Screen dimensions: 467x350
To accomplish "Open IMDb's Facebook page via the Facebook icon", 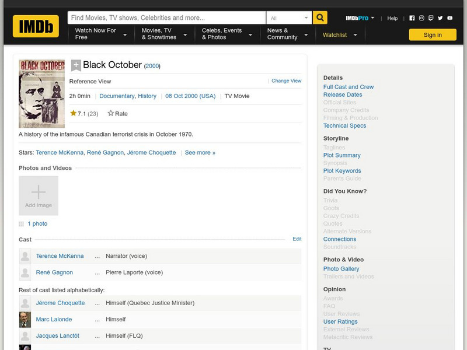I will click(412, 17).
